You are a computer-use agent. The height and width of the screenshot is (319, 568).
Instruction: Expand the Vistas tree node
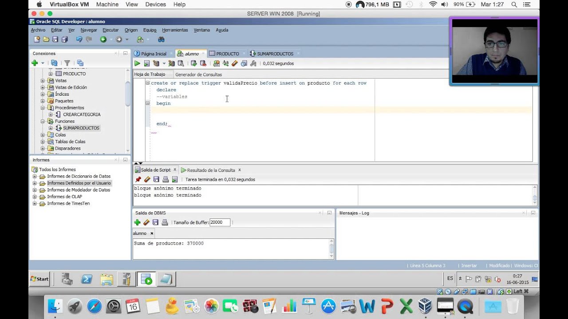pyautogui.click(x=43, y=81)
